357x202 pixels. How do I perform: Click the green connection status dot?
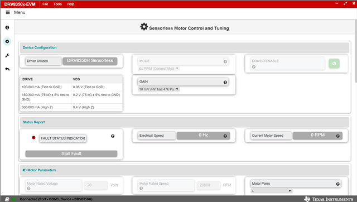(x=14, y=199)
